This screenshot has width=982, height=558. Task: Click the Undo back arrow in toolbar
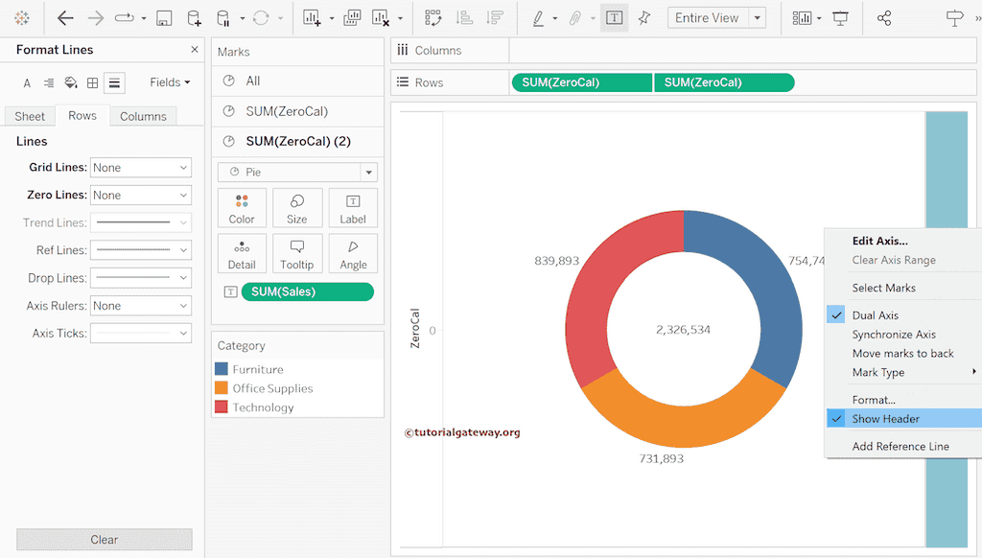[65, 18]
